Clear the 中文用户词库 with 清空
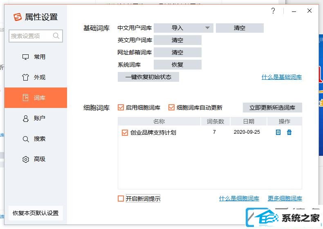The width and height of the screenshot is (323, 229). (240, 28)
